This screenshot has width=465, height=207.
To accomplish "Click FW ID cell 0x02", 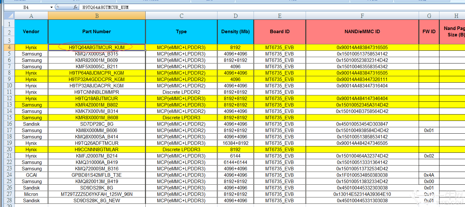I will click(x=429, y=156).
